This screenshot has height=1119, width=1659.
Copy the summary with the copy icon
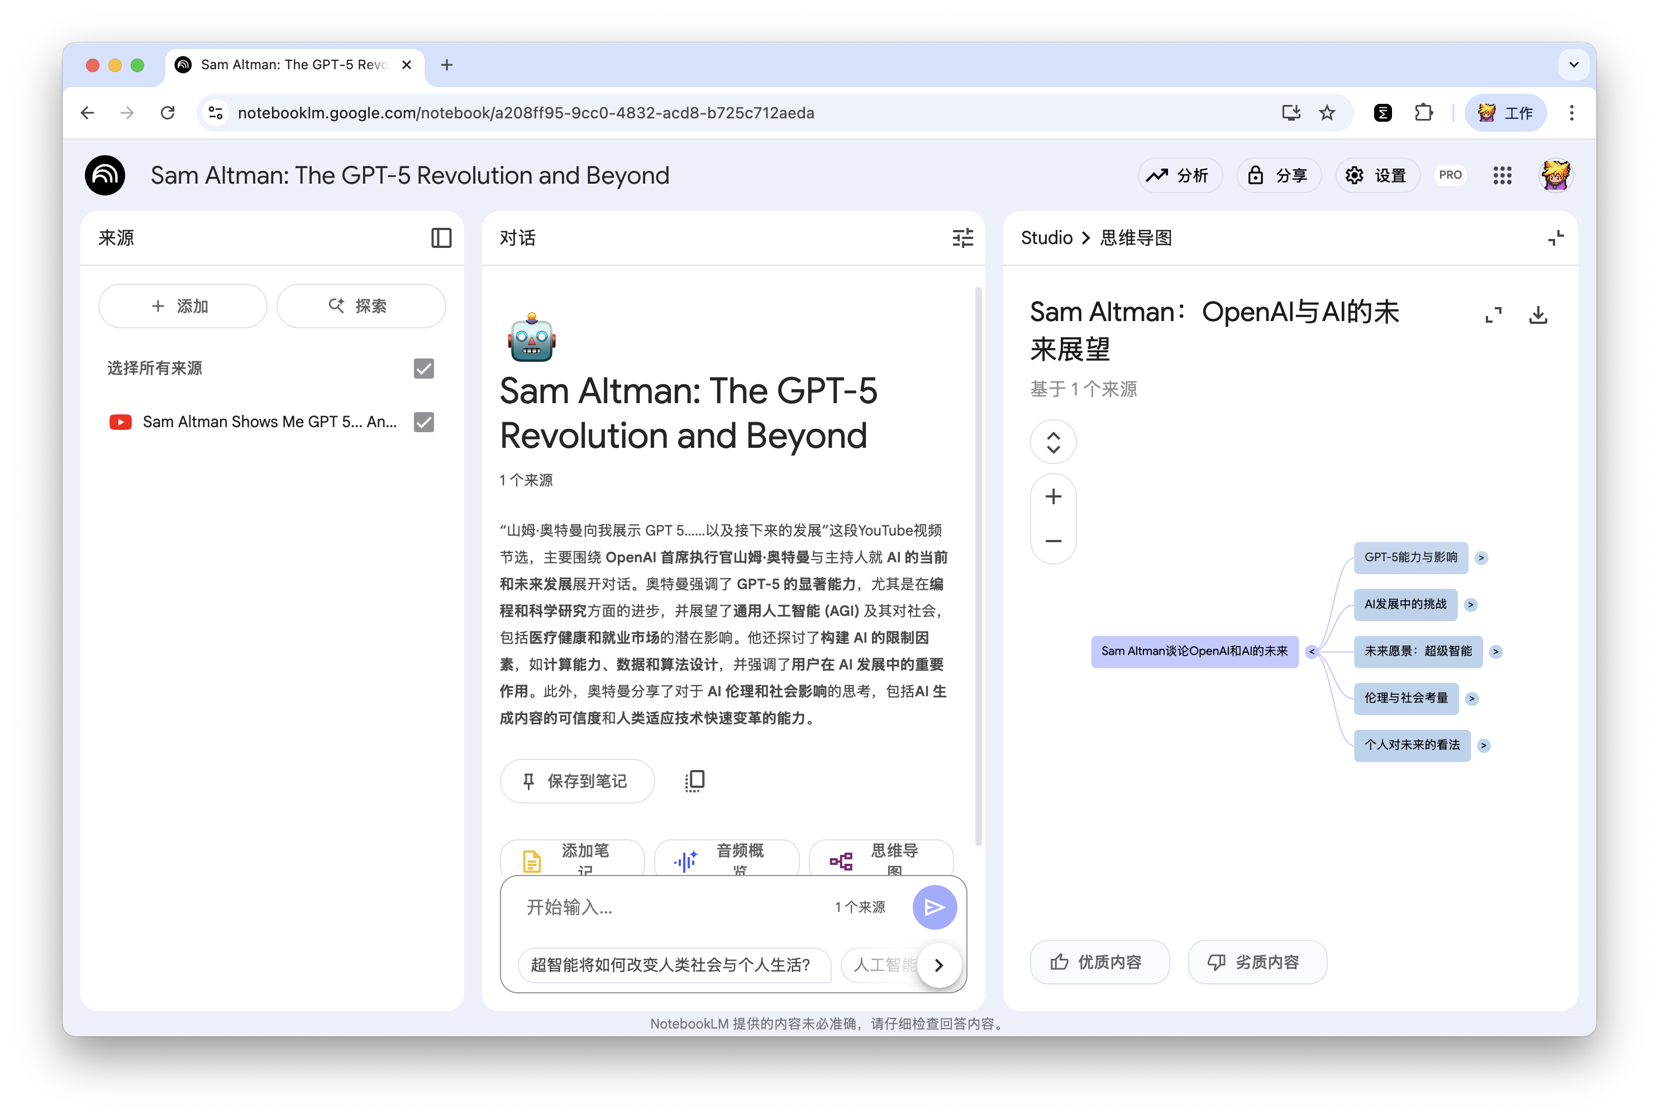pyautogui.click(x=694, y=781)
